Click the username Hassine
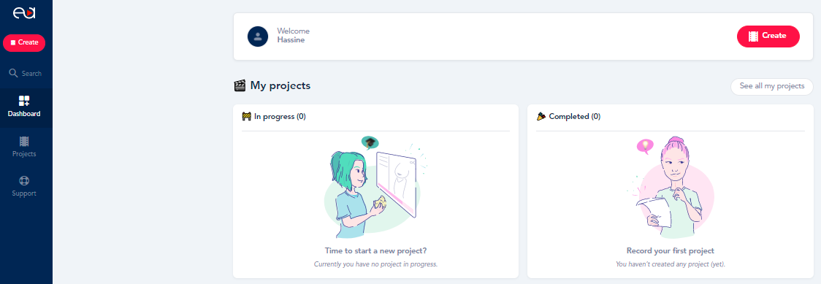 (291, 39)
